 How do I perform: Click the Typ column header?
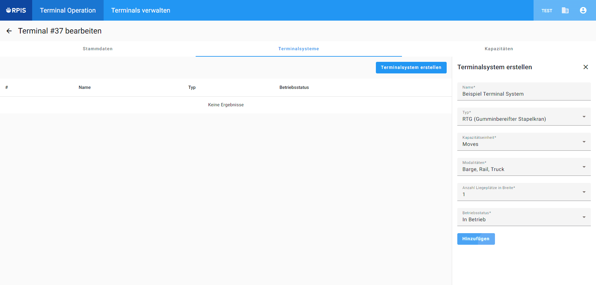[x=192, y=88]
